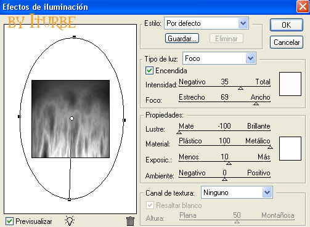Viewport: 310px width, 227px height.
Task: Click the trash can delete-light icon
Action: pyautogui.click(x=130, y=221)
